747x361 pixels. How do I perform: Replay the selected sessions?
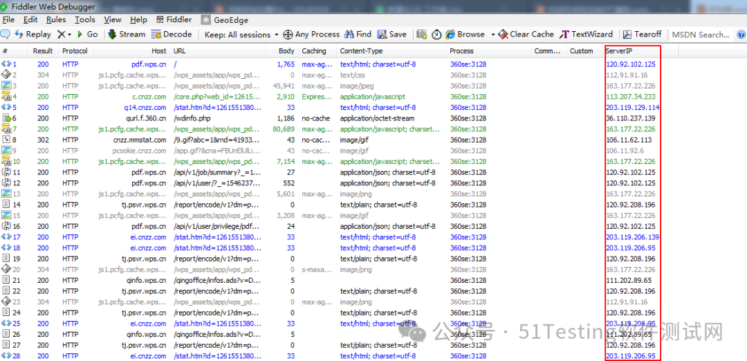(x=33, y=35)
